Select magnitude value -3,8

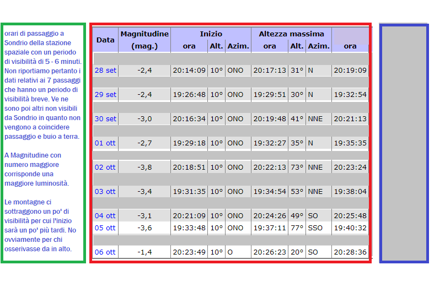click(144, 167)
